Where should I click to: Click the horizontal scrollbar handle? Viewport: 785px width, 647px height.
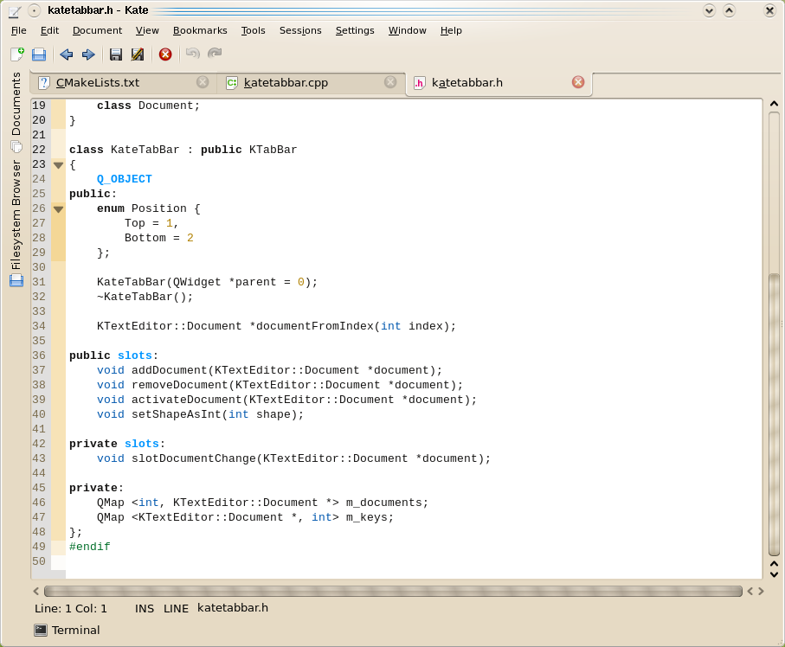pos(393,592)
